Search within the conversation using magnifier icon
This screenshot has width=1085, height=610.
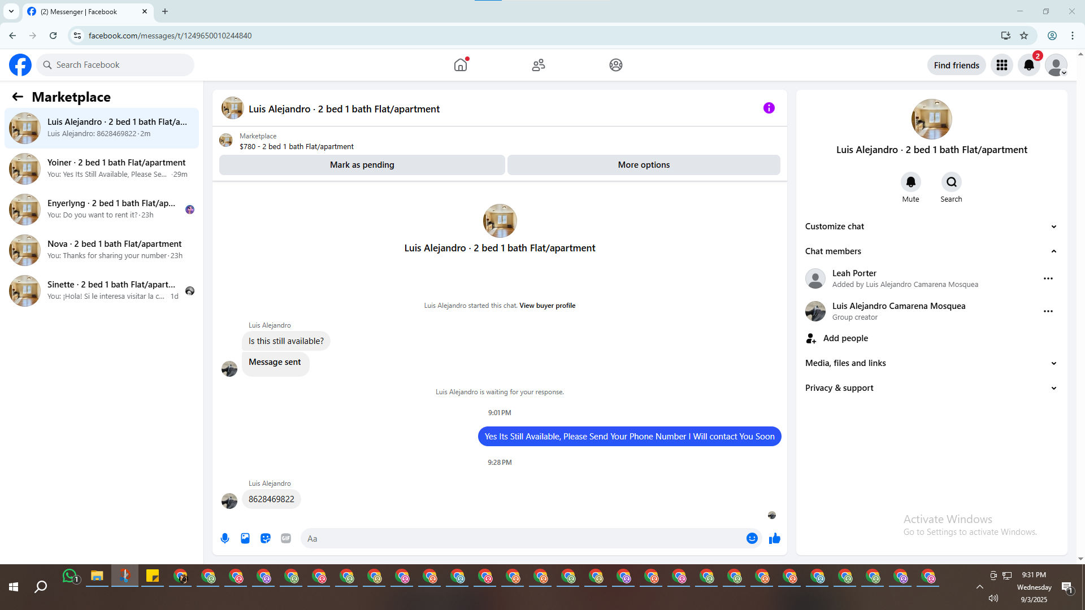(x=952, y=182)
